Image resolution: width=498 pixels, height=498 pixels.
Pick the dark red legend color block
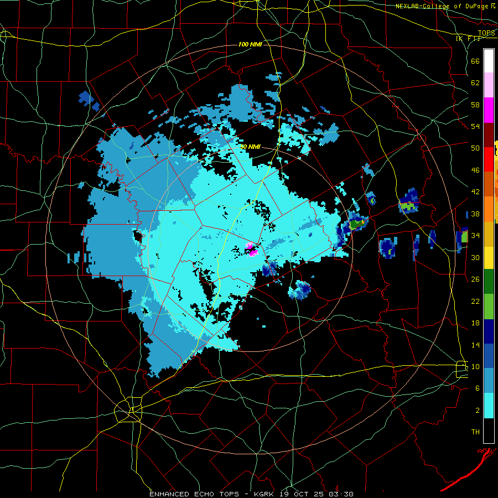point(489,134)
